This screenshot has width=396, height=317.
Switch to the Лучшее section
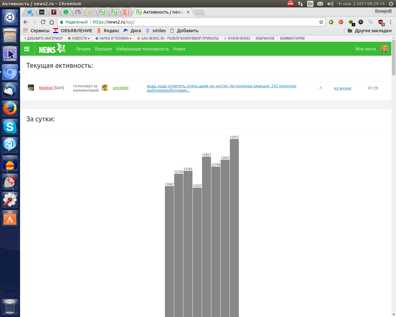(83, 49)
